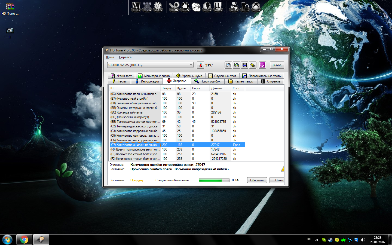Click the volume speaker tray icon
The width and height of the screenshot is (392, 245).
tap(363, 240)
